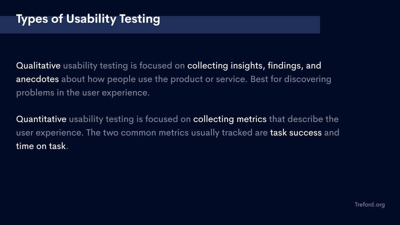Click the dimmed text "that describe the"

304,119
